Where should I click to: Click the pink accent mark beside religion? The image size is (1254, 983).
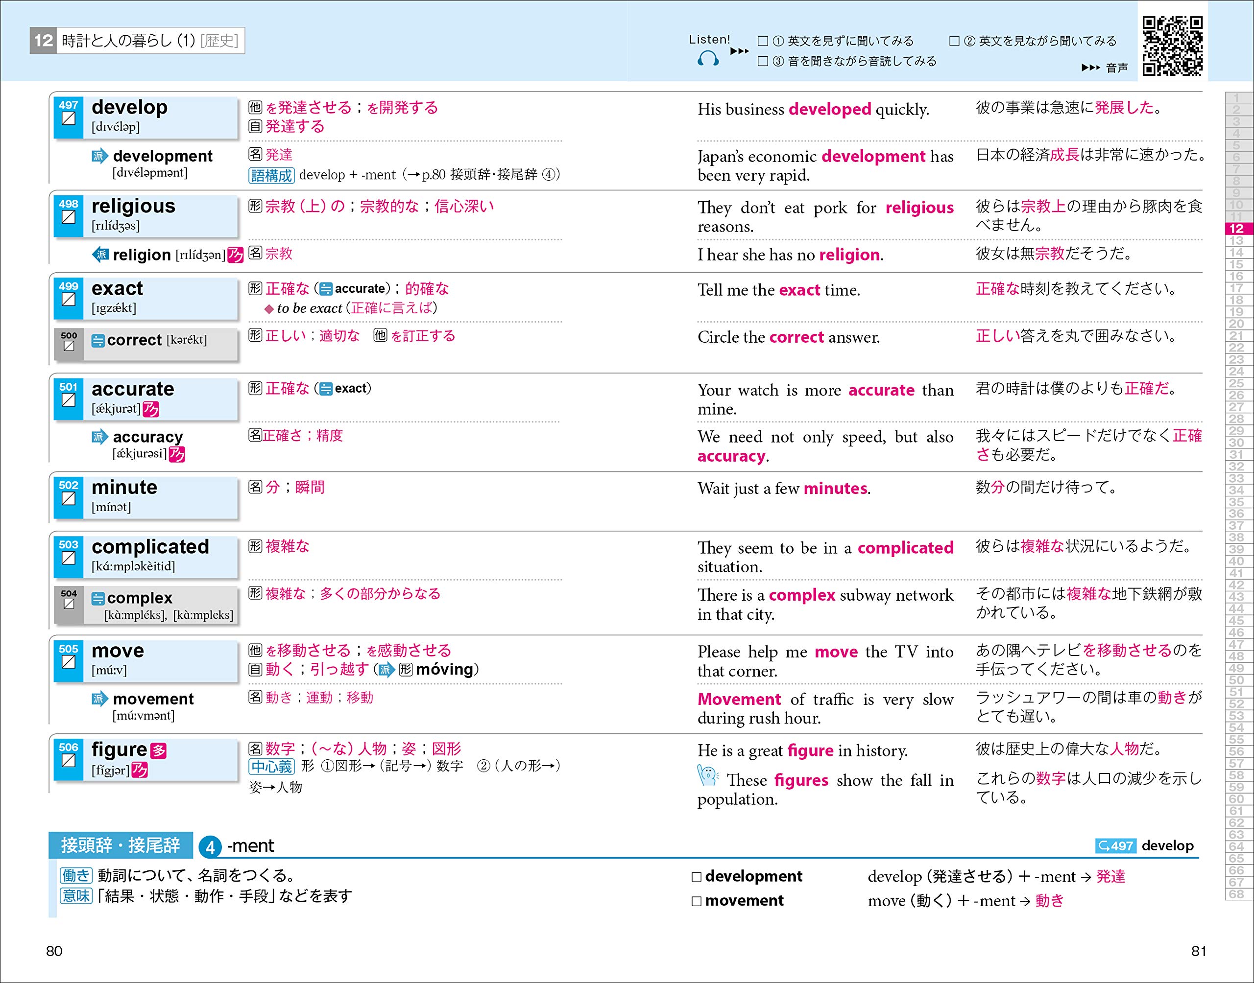tap(235, 255)
